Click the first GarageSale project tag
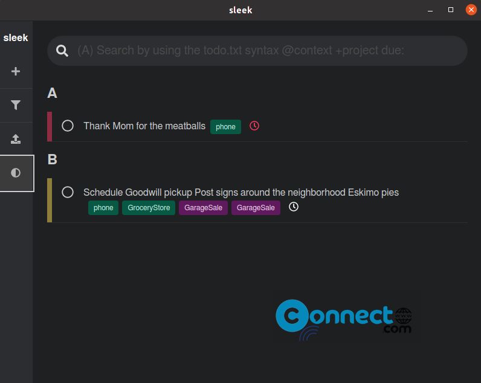Screen dimensions: 481x383 pos(203,208)
